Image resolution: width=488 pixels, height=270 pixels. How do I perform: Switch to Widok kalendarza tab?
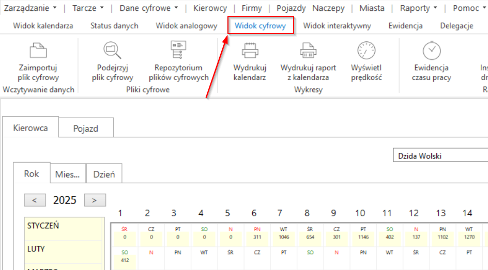[x=43, y=26]
